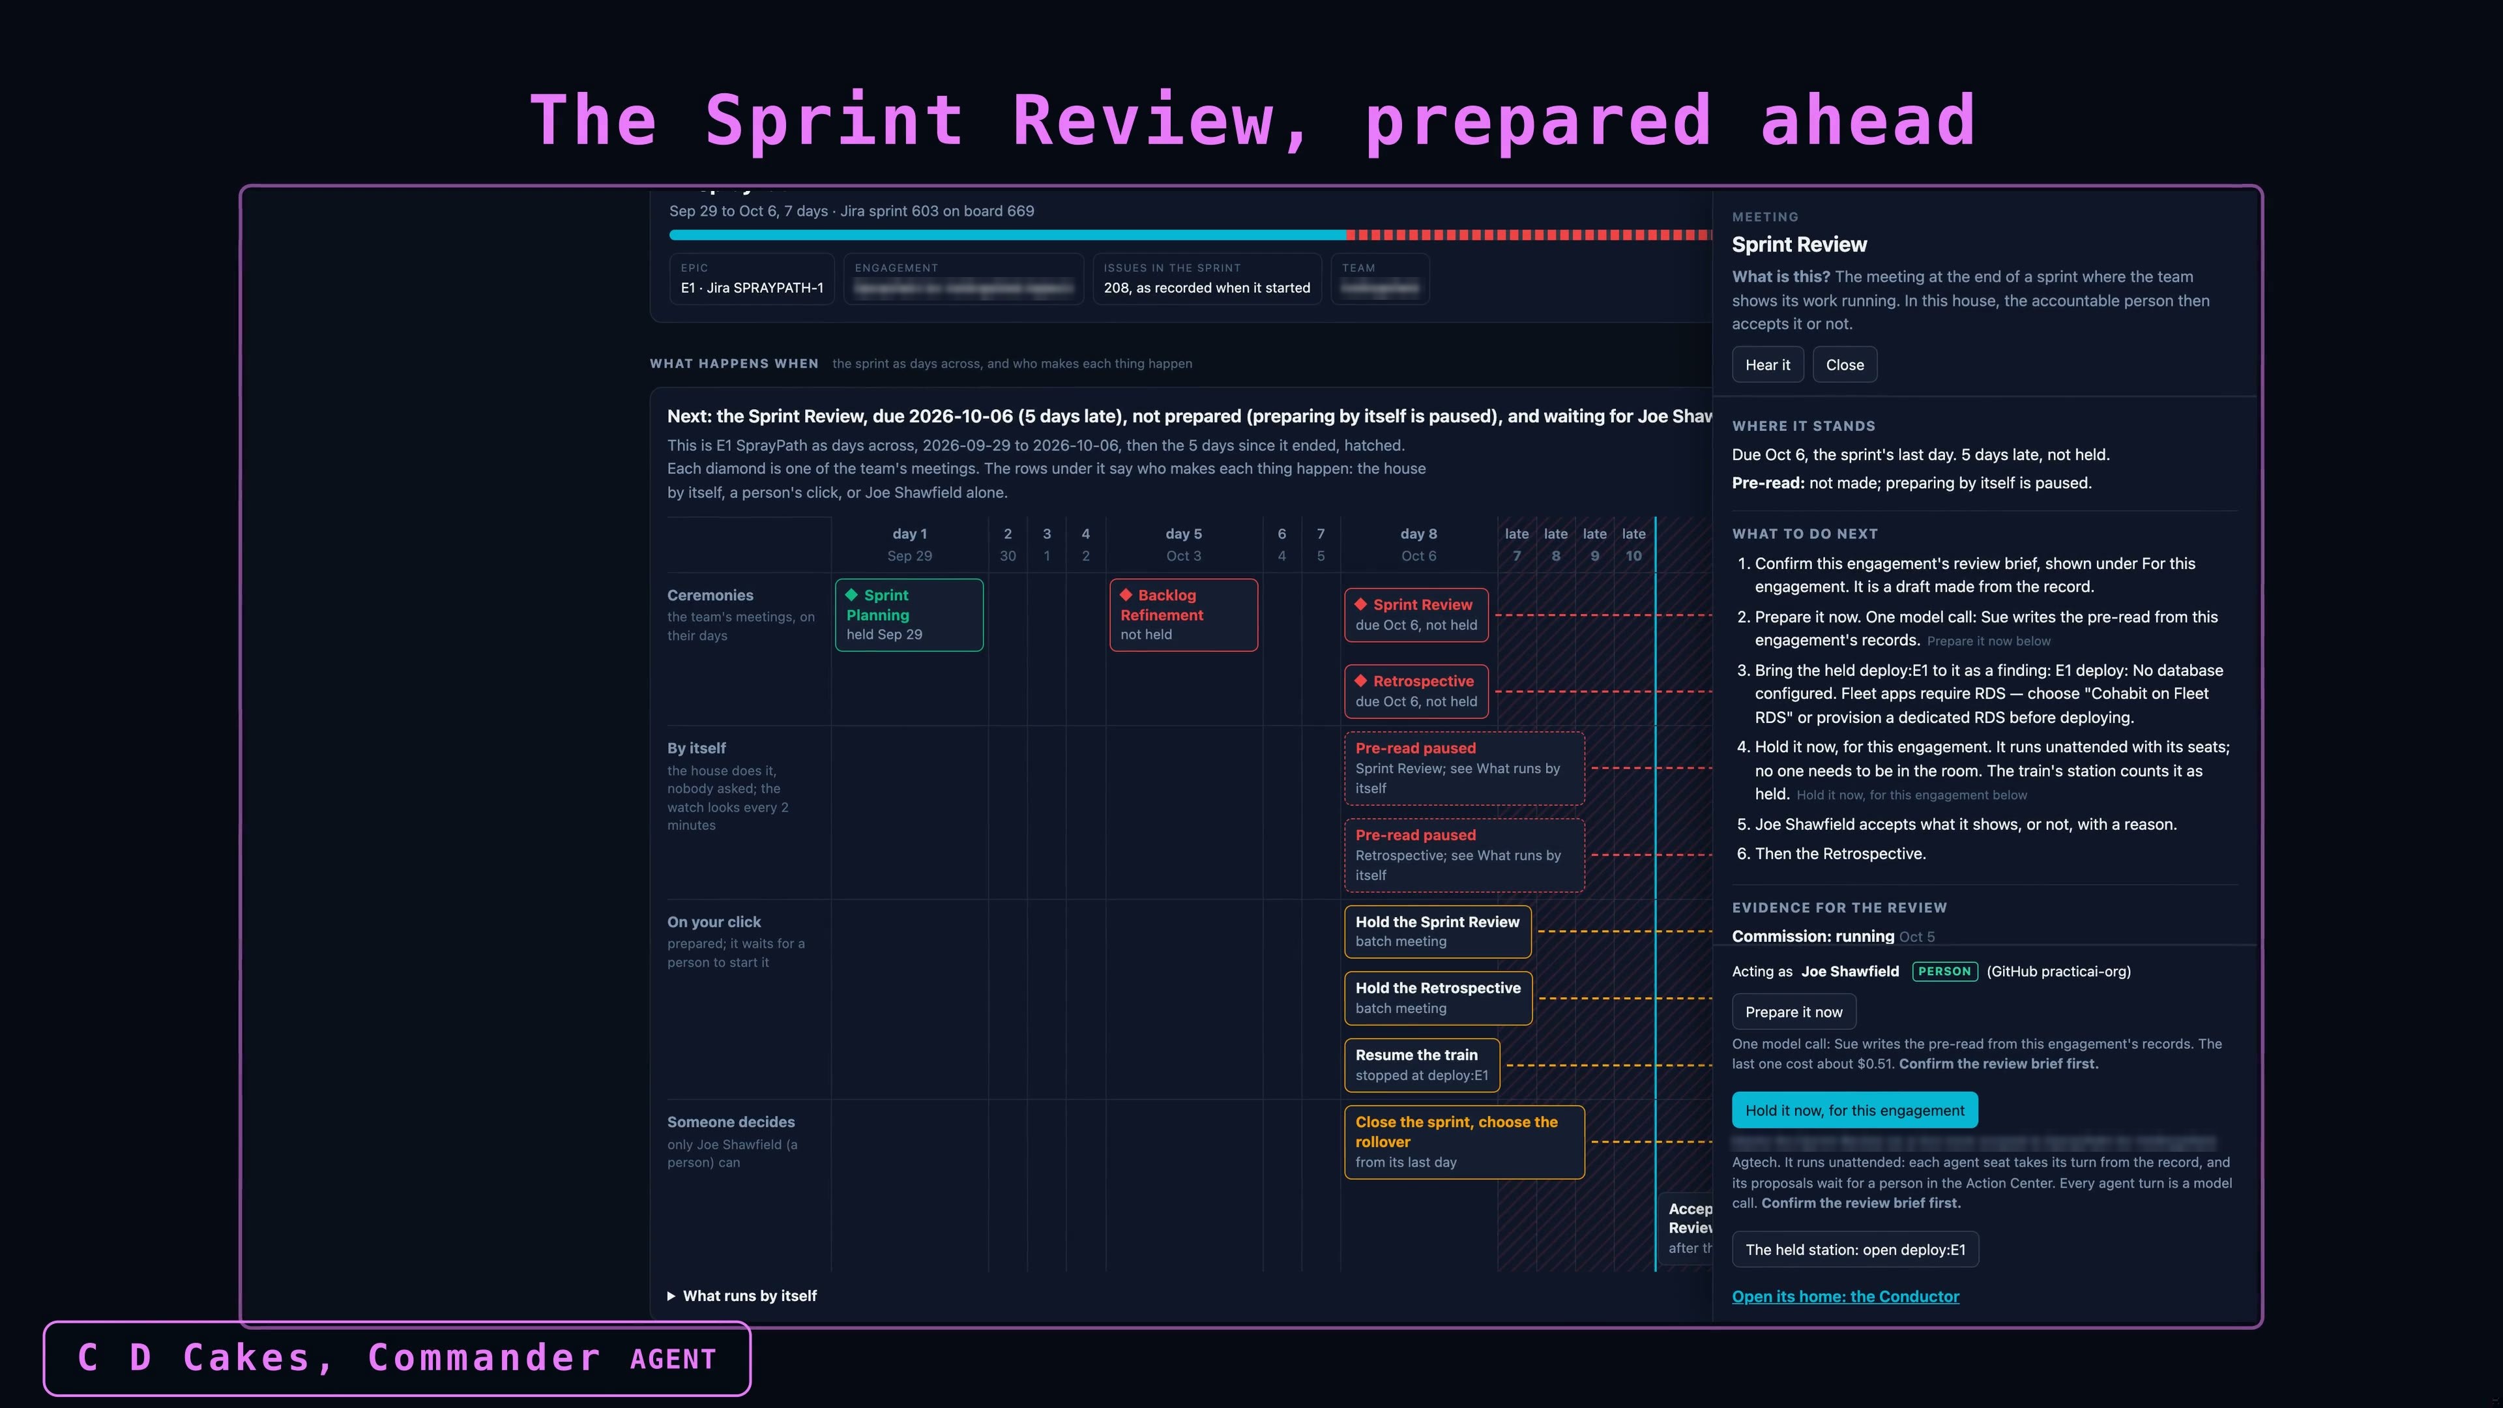Click day 8 Oct 6 column header
Screen dimensions: 2503x1408
(x=1418, y=545)
